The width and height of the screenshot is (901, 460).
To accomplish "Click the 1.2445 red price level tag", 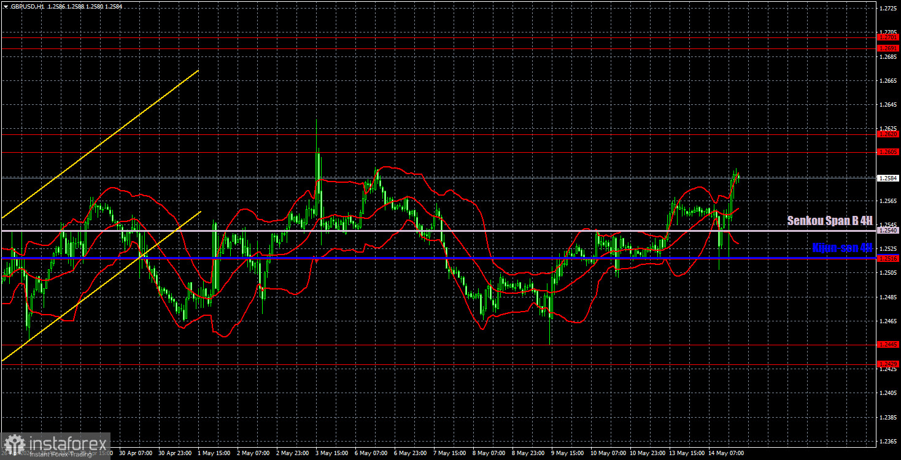I will pos(888,345).
